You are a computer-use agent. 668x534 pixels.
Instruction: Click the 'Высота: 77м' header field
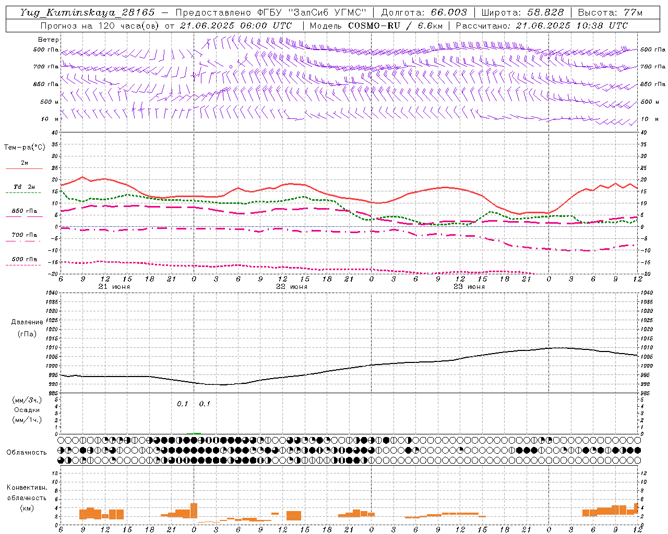tap(610, 13)
